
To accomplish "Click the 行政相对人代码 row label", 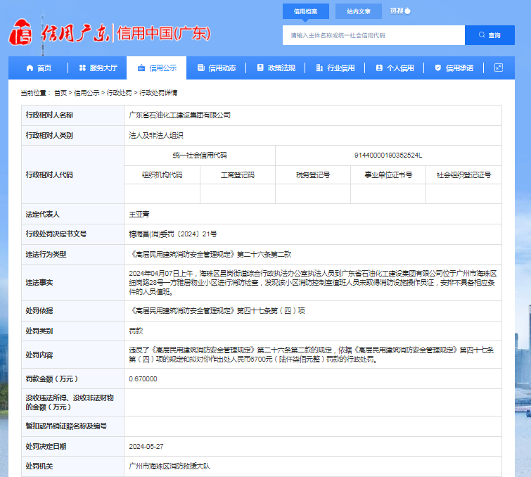I will (x=49, y=174).
